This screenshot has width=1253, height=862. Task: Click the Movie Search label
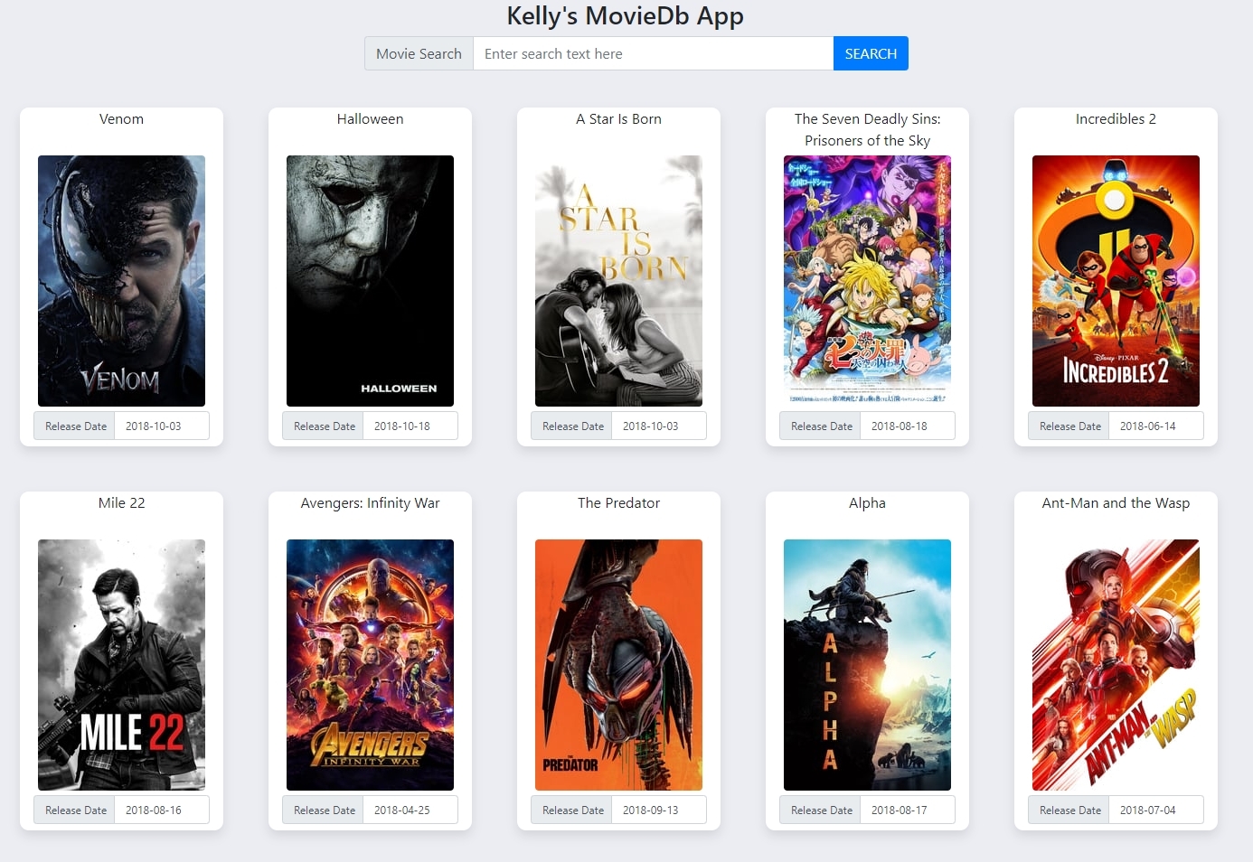click(x=419, y=53)
